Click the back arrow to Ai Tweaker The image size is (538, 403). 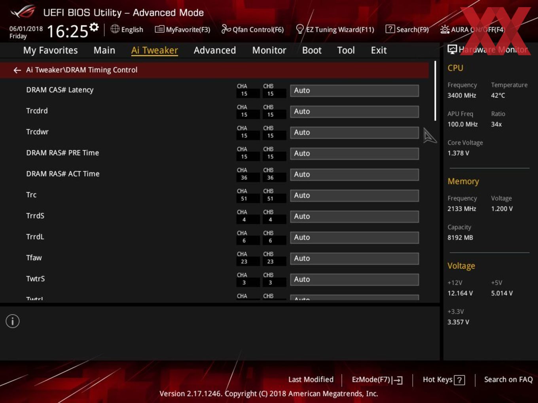(x=17, y=70)
